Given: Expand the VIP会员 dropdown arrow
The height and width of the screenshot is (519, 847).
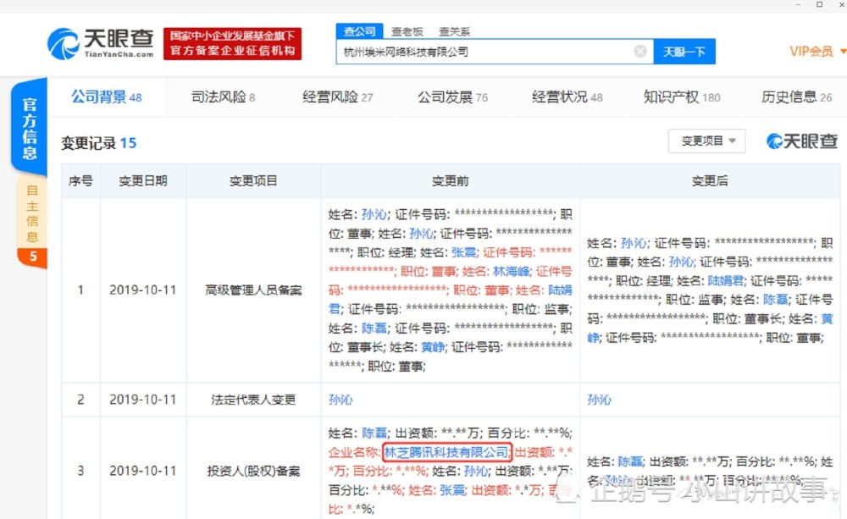Looking at the screenshot, I should point(840,51).
